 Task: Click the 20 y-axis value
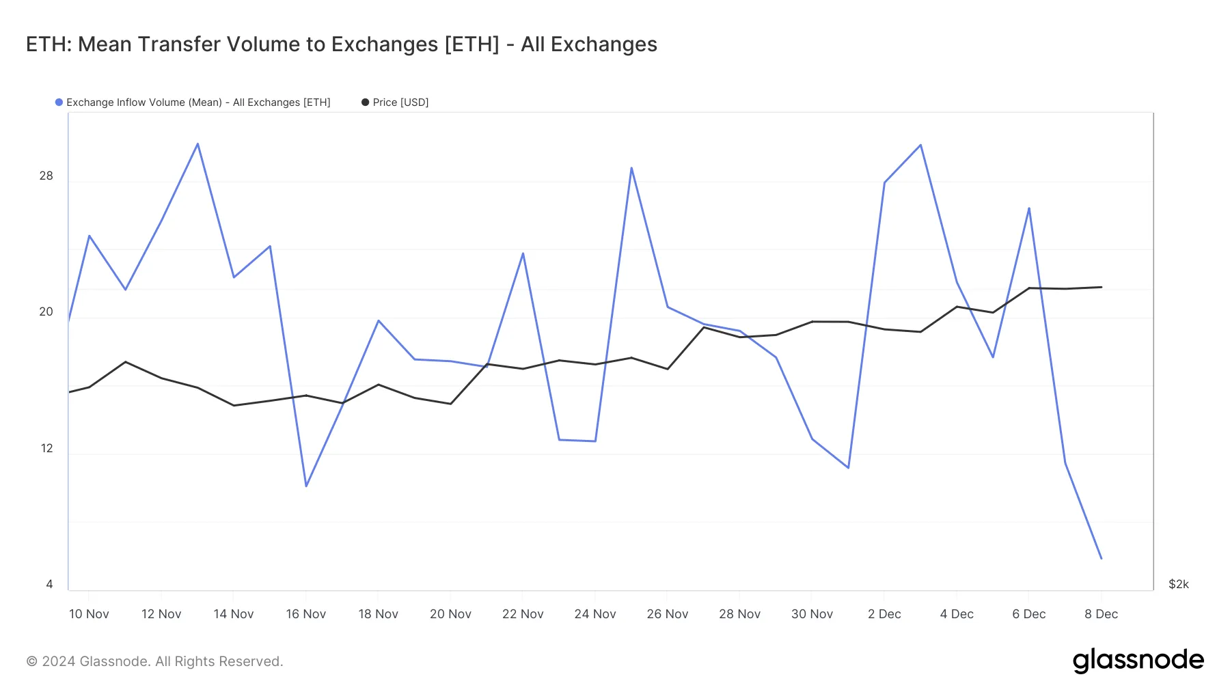[x=46, y=312]
